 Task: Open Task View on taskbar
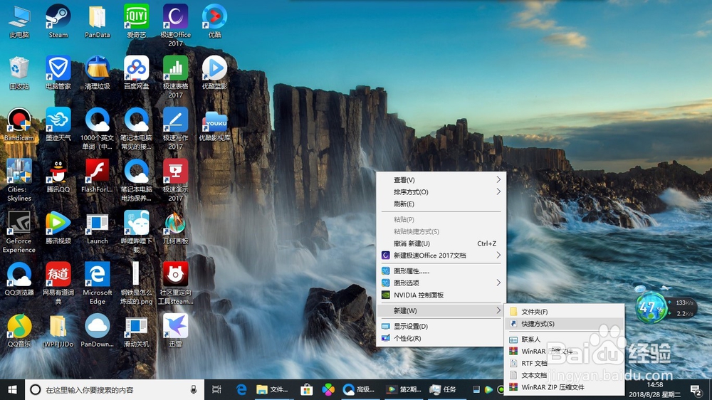pos(216,389)
